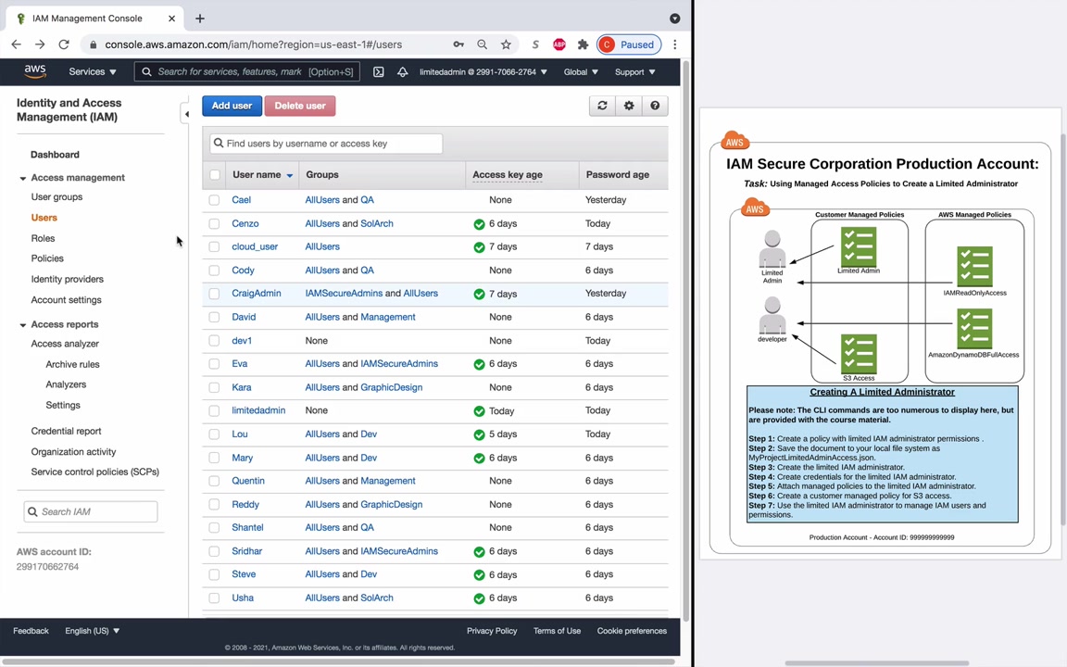Open Policies in the sidebar
The image size is (1067, 667).
[x=47, y=258]
